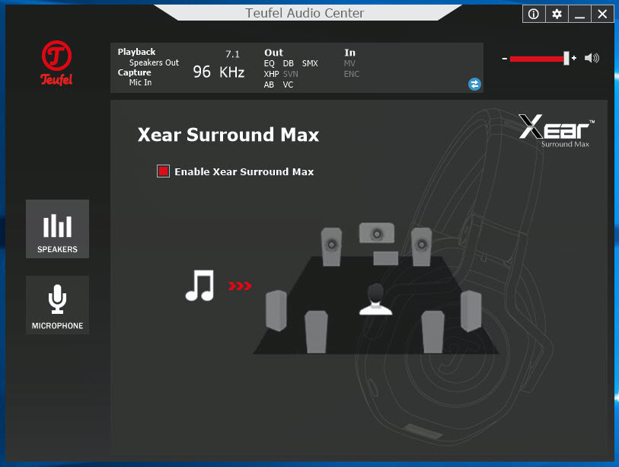This screenshot has width=619, height=467.
Task: Select the MV input indicator
Action: click(x=349, y=63)
